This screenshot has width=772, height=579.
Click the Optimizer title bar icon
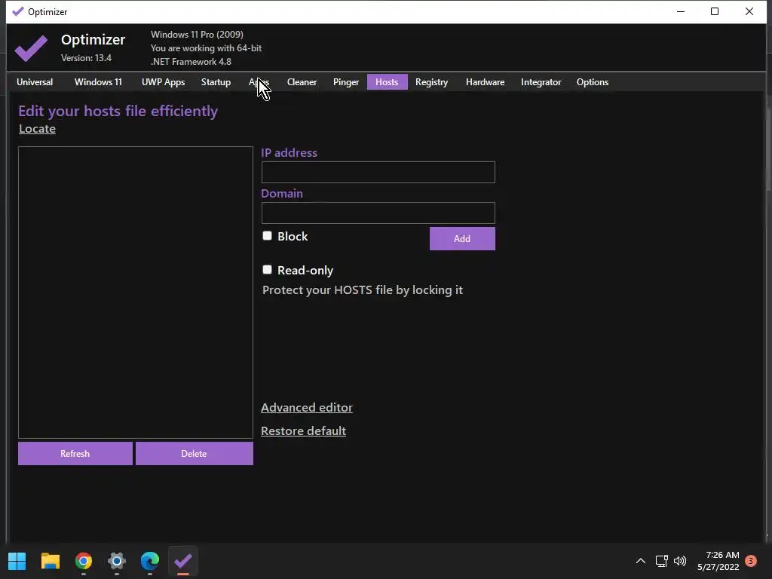18,11
